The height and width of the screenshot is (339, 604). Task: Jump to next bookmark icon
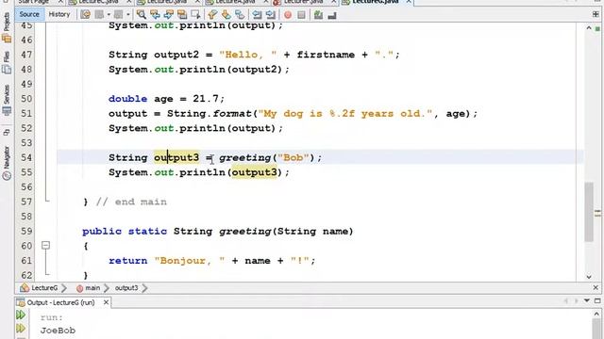226,15
